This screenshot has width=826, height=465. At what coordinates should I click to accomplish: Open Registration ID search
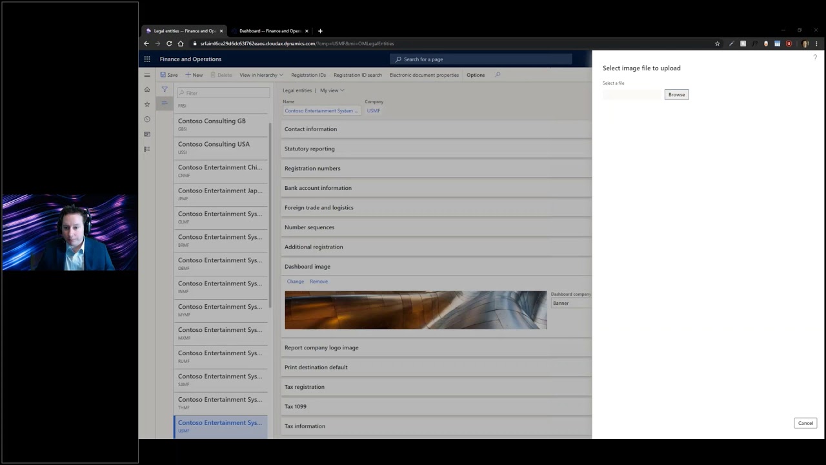358,75
